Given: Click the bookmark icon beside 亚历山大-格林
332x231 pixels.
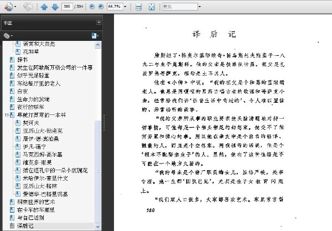Looking at the screenshot, I should click(x=18, y=186).
